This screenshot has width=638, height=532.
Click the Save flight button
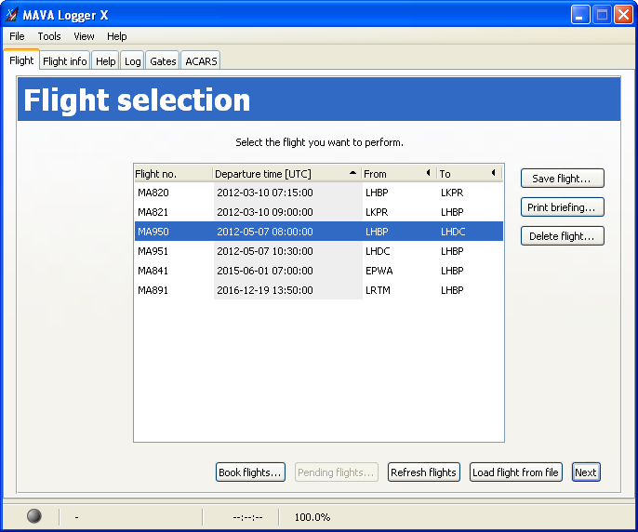point(563,179)
